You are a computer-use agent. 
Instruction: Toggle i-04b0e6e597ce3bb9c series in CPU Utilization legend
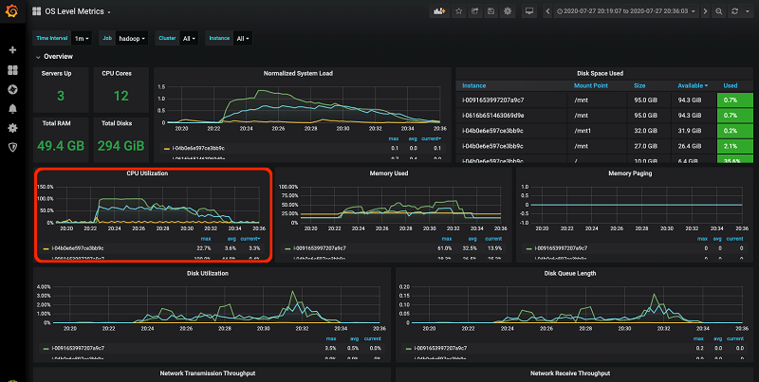point(78,248)
